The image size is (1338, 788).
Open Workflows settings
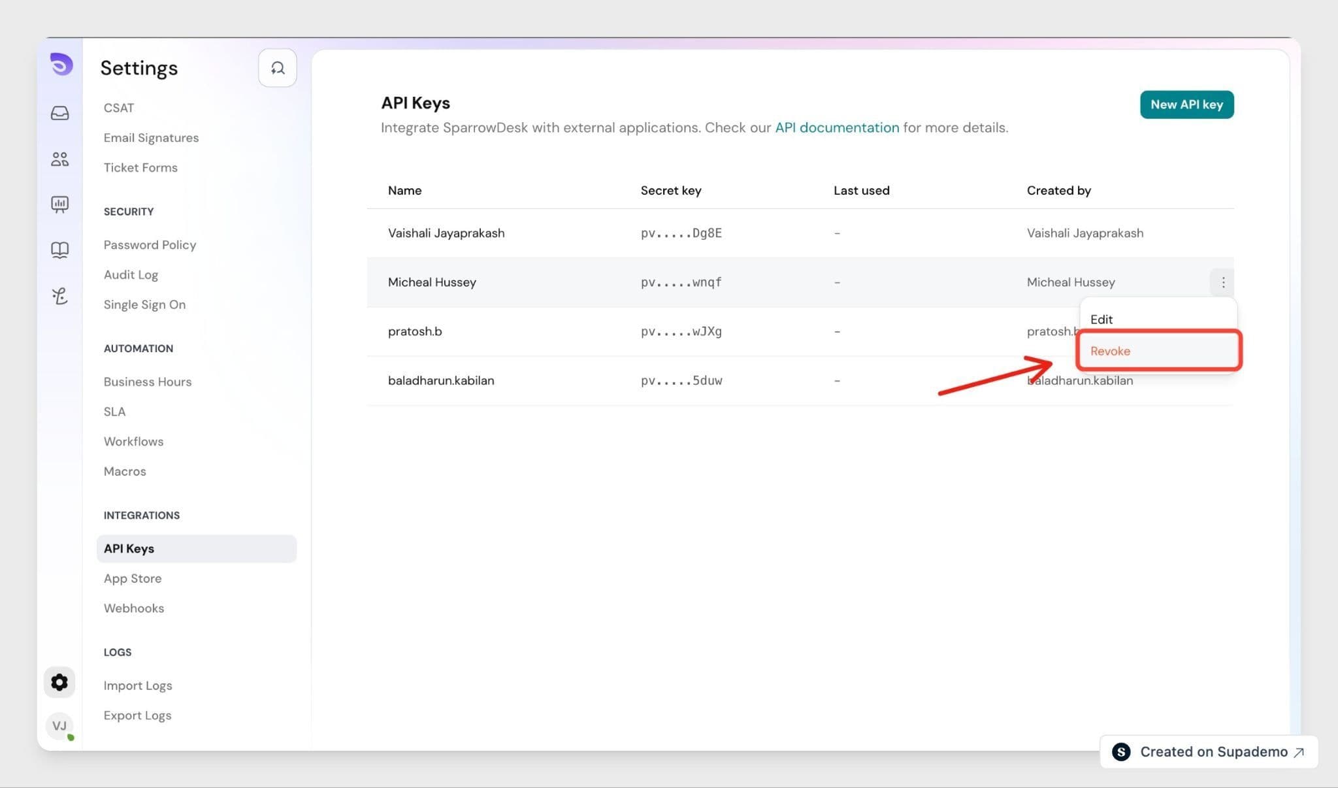pos(133,442)
